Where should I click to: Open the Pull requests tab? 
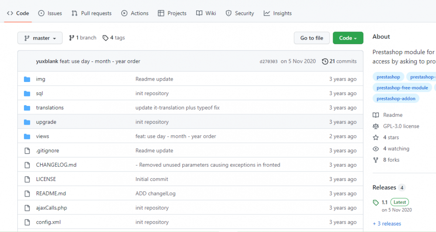92,14
